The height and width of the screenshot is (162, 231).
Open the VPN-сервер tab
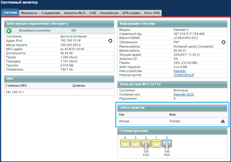131,13
